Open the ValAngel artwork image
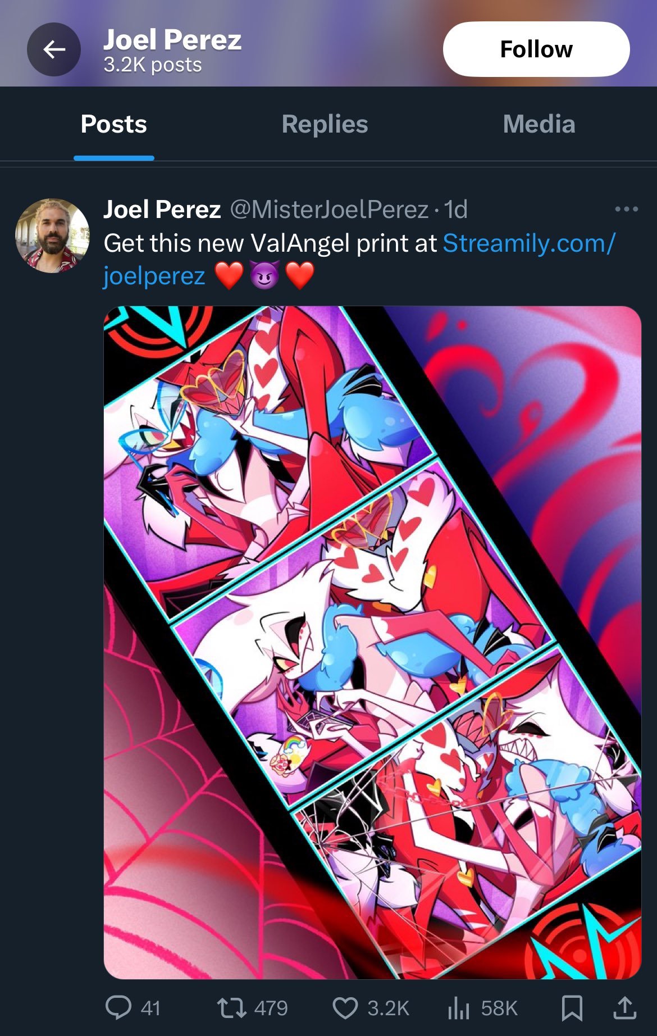Viewport: 657px width, 1036px height. (x=372, y=643)
